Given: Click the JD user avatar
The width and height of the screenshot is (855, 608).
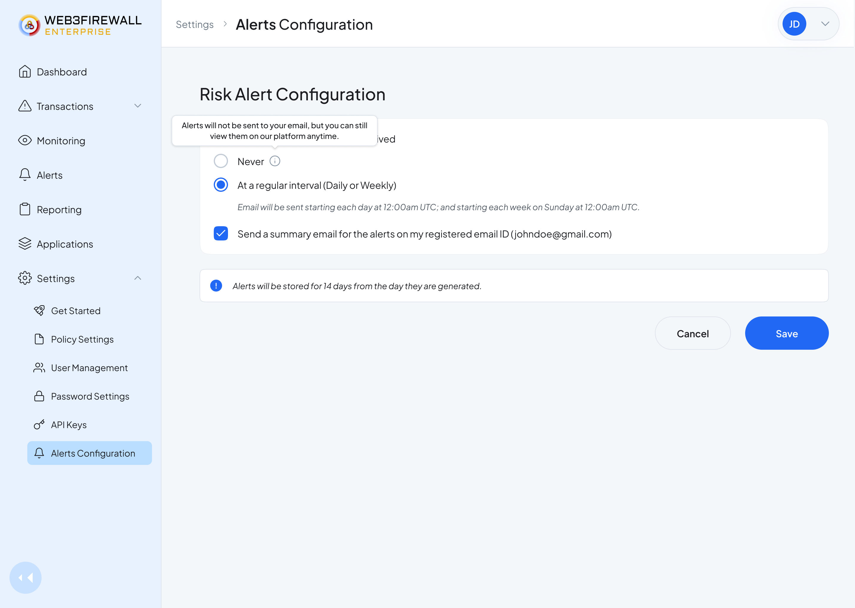Looking at the screenshot, I should 794,24.
